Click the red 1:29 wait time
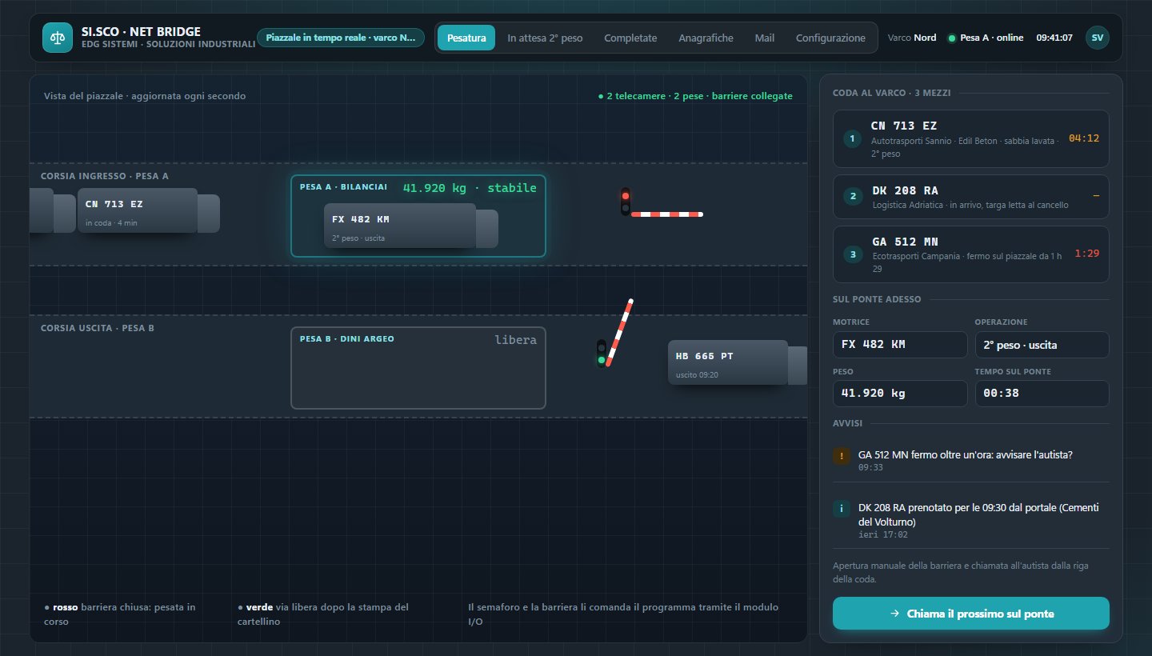The image size is (1152, 656). (1087, 254)
